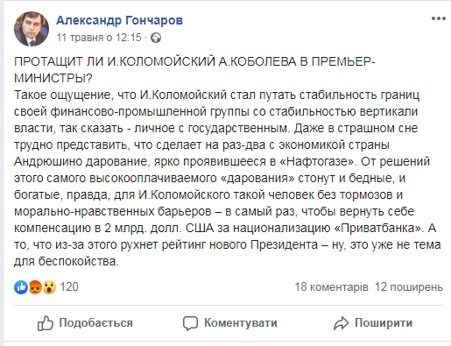Click the post body text paragraph
The image size is (451, 346).
(x=228, y=178)
